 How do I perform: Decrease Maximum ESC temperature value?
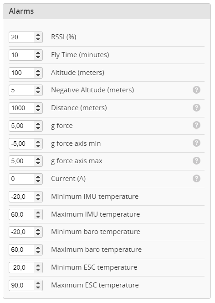(38, 287)
